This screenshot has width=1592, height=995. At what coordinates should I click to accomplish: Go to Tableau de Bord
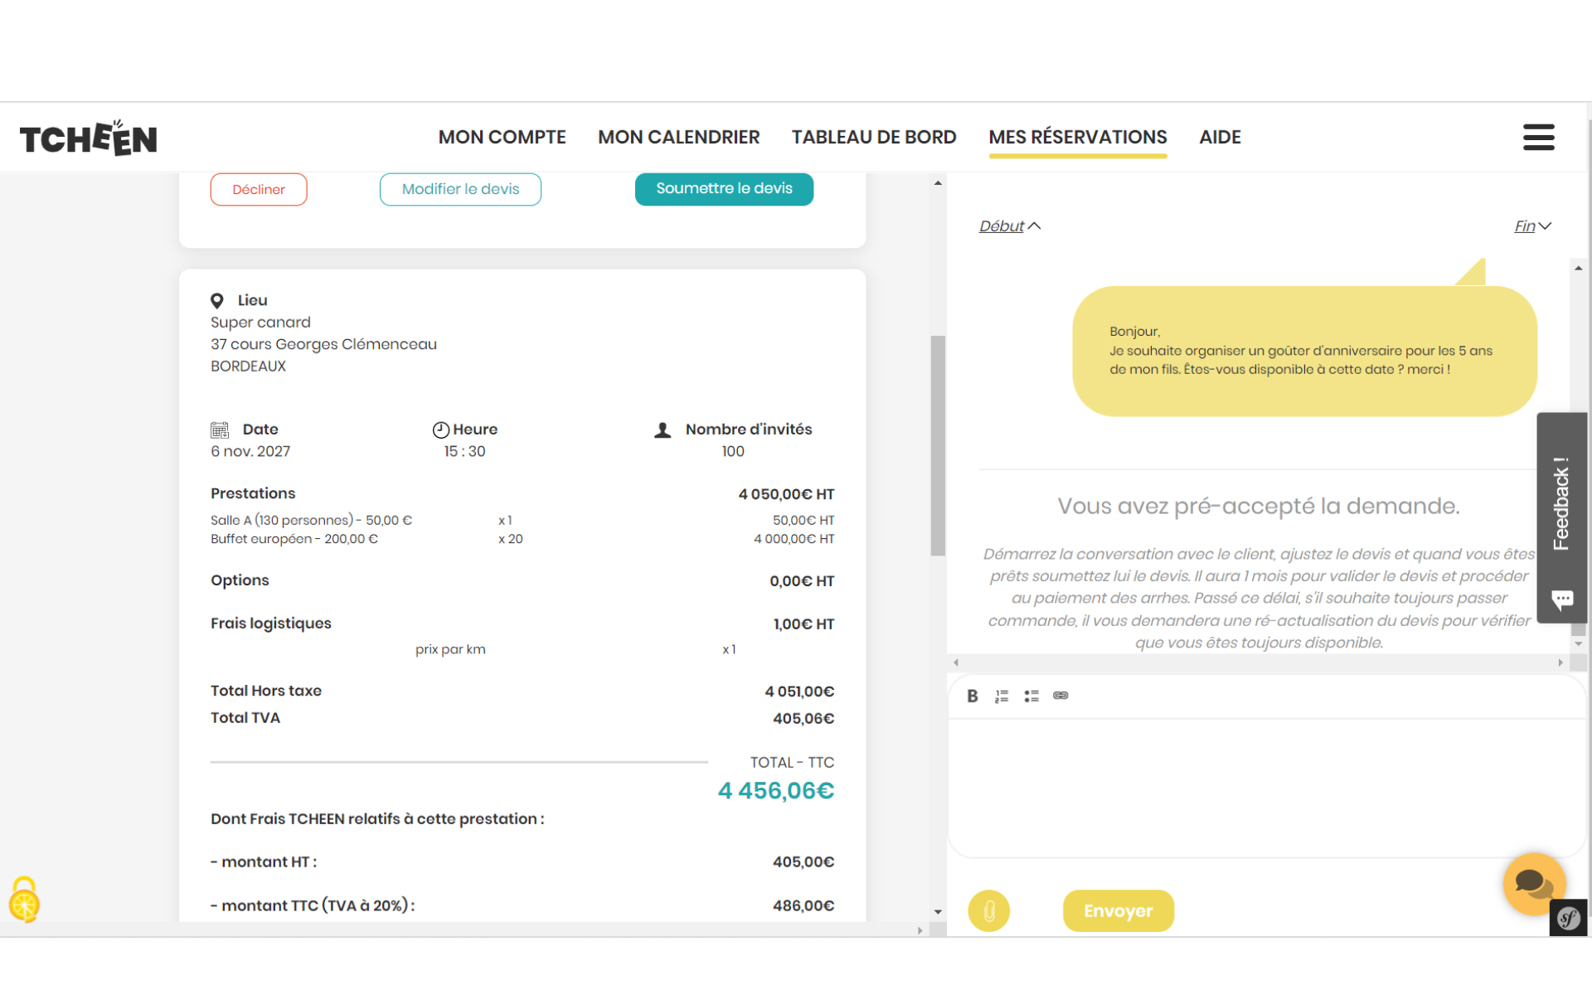click(874, 138)
